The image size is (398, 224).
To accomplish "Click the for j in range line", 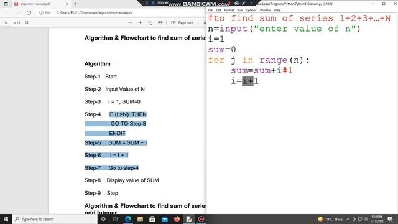I will (259, 60).
